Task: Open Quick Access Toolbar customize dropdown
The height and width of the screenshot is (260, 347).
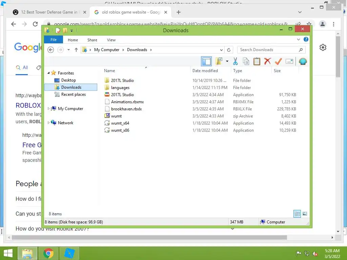Action: (x=72, y=30)
